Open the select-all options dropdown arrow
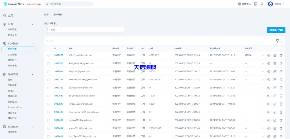 click(x=52, y=41)
